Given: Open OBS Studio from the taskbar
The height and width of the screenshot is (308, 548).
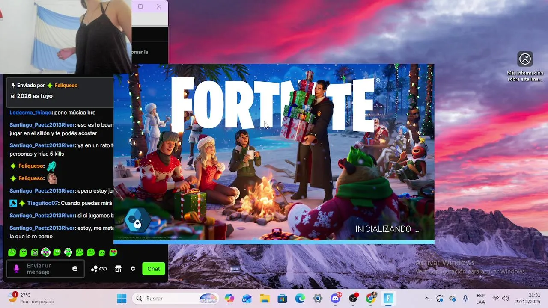Looking at the screenshot, I should point(353,298).
